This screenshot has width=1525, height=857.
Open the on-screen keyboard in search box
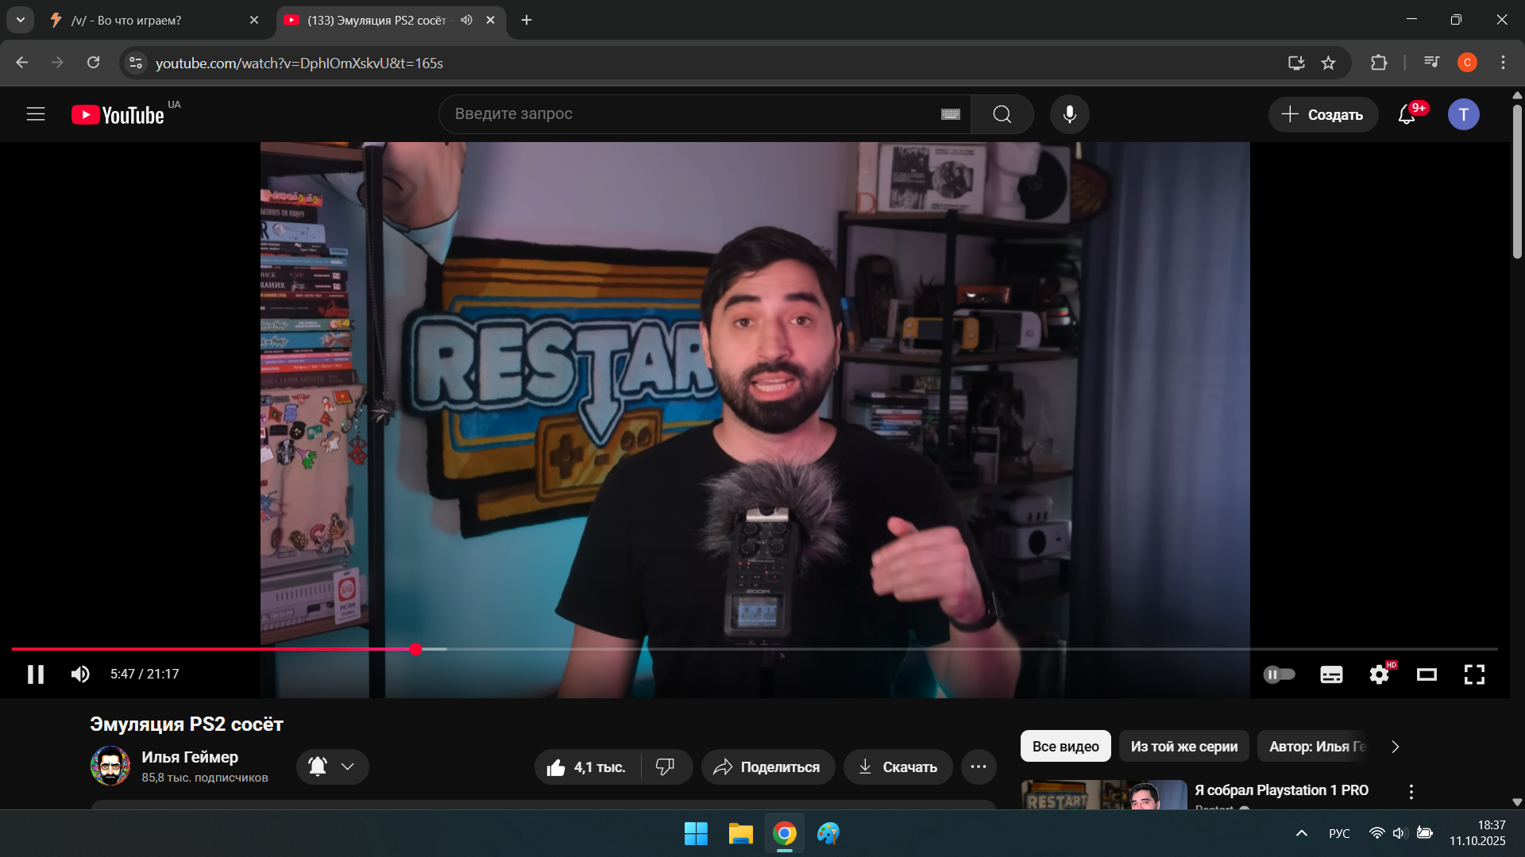[x=950, y=114]
